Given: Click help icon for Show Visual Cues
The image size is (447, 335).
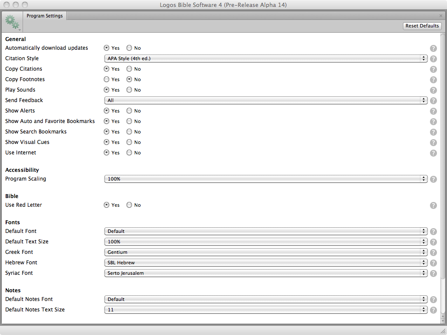Looking at the screenshot, I should tap(433, 143).
